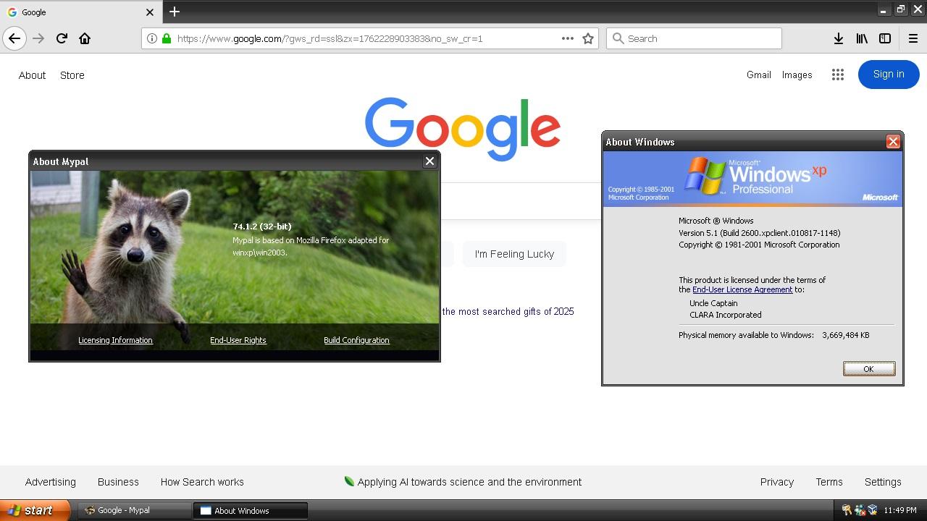Switch to About Windows taskbar item
The image size is (927, 521).
250,510
